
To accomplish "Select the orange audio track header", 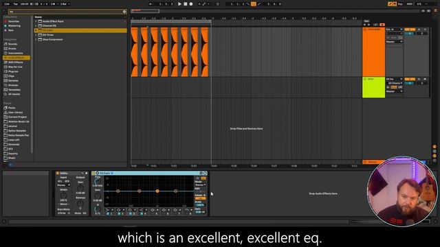I will tap(373, 52).
